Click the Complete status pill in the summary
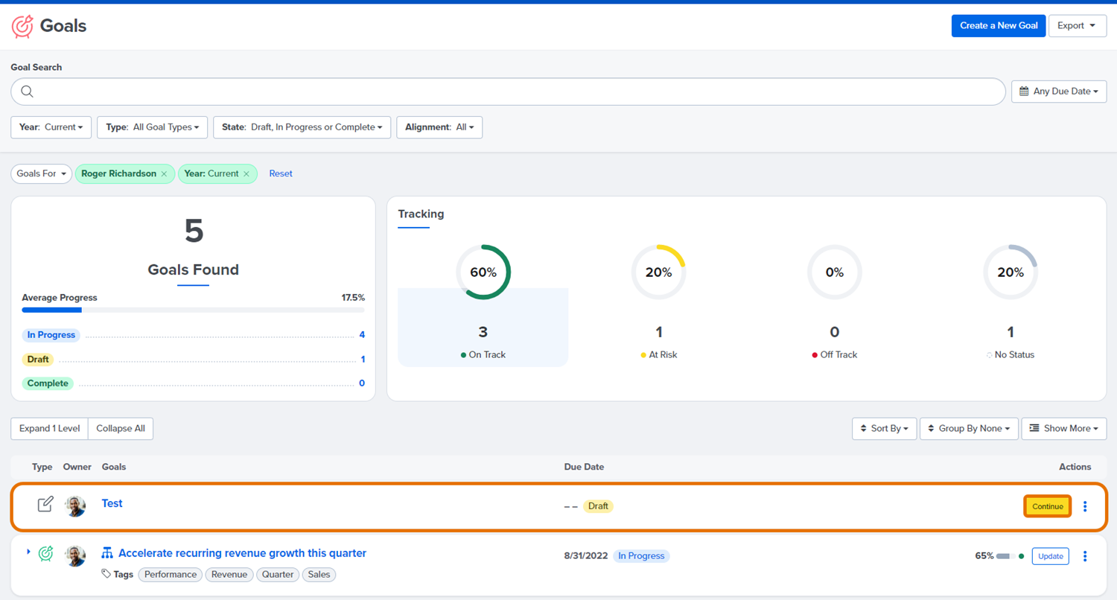Screen dimensions: 1117x600 click(x=48, y=383)
